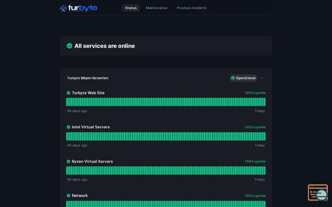Click 90 days ago under Turbyte Web Site

(x=77, y=111)
